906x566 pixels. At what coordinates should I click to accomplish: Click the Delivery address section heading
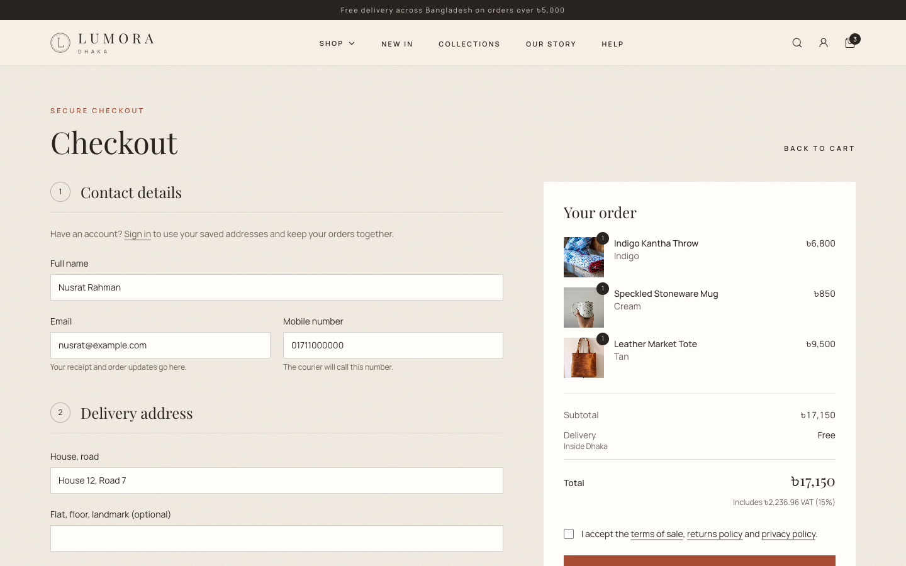tap(137, 413)
